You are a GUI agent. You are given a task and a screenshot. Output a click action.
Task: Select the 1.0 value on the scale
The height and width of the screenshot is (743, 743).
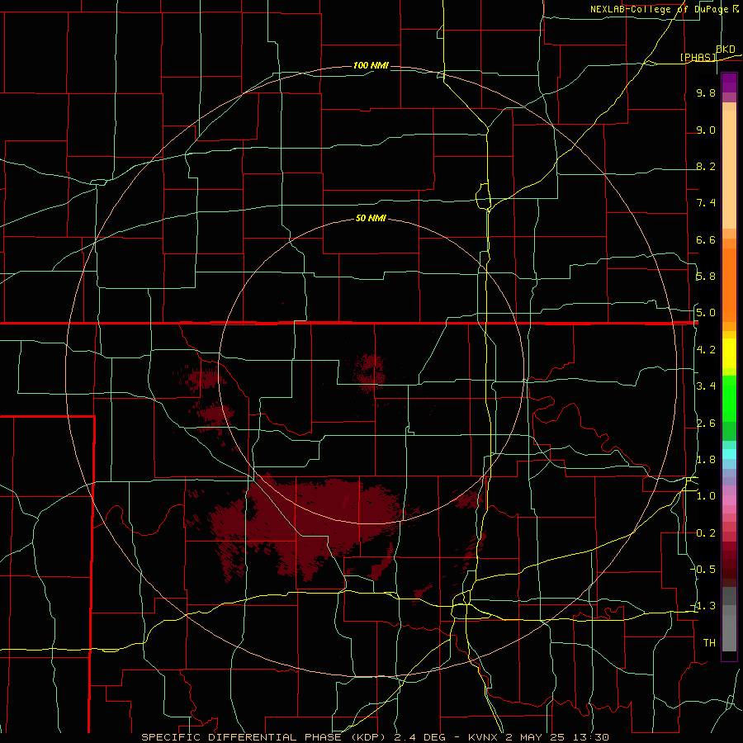[706, 496]
